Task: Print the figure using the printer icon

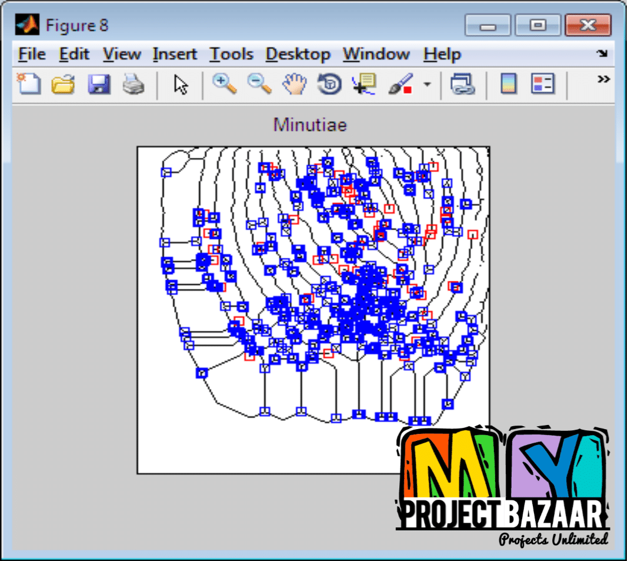Action: coord(133,84)
